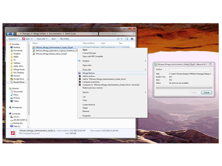Open the HP_RECOVERY drive
The height and width of the screenshot is (166, 222).
tap(20, 120)
